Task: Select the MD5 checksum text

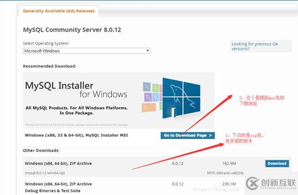Action: pos(225,173)
